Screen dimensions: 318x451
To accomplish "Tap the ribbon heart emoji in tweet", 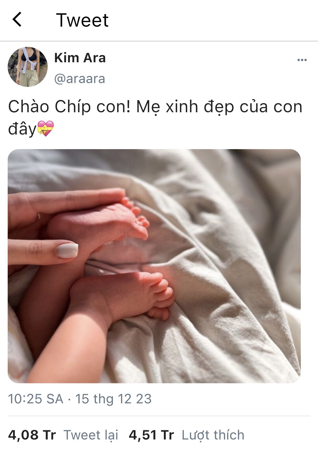I will (x=46, y=128).
